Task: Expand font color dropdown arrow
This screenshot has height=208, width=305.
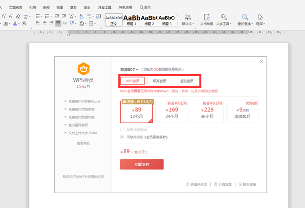Action: [x=19, y=24]
